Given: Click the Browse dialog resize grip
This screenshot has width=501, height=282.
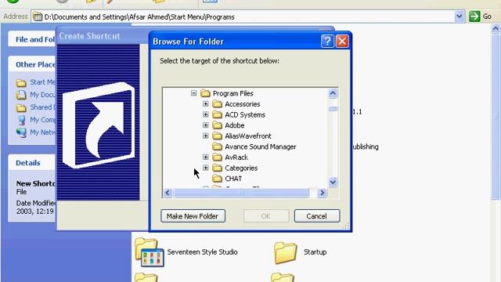Looking at the screenshot, I should 346,226.
